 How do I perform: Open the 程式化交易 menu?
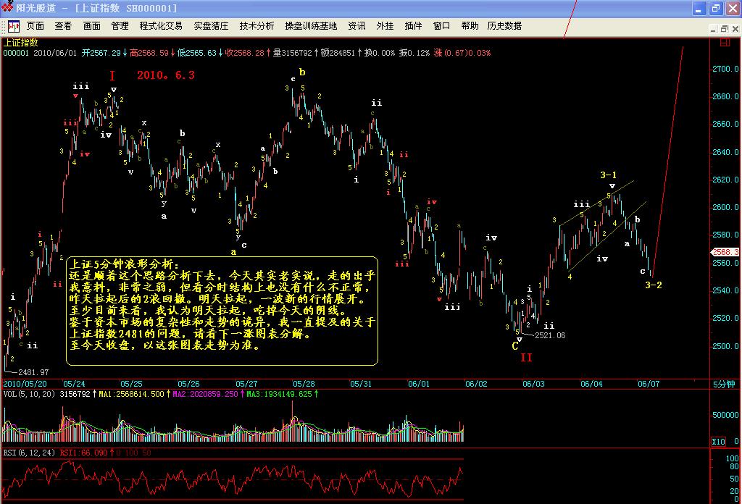(161, 26)
